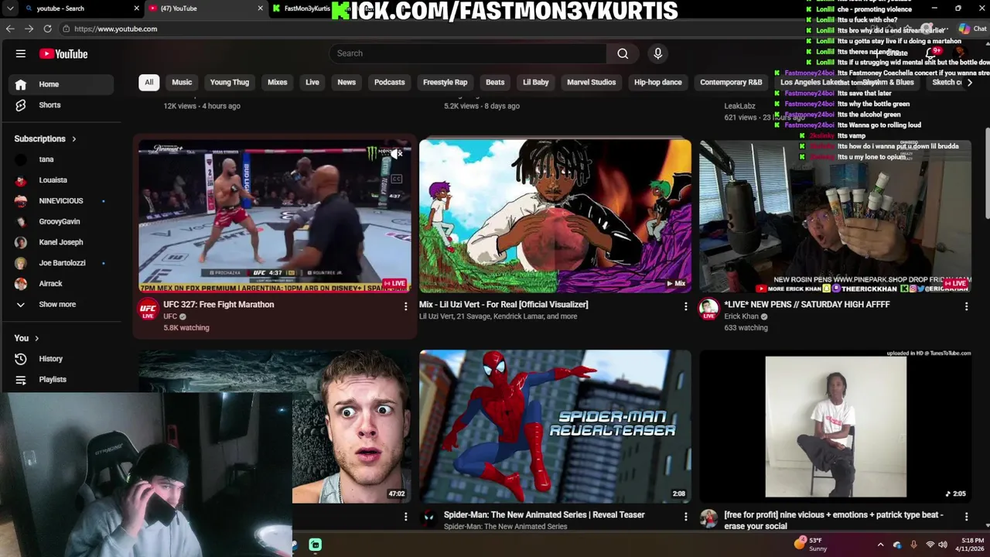Select the Hip-hop dance filter chip
The height and width of the screenshot is (557, 990).
[658, 82]
